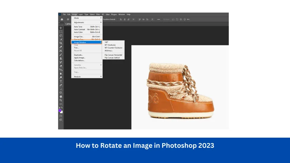Click the purple foreground color swatch
The width and height of the screenshot is (290, 163).
pyautogui.click(x=60, y=110)
